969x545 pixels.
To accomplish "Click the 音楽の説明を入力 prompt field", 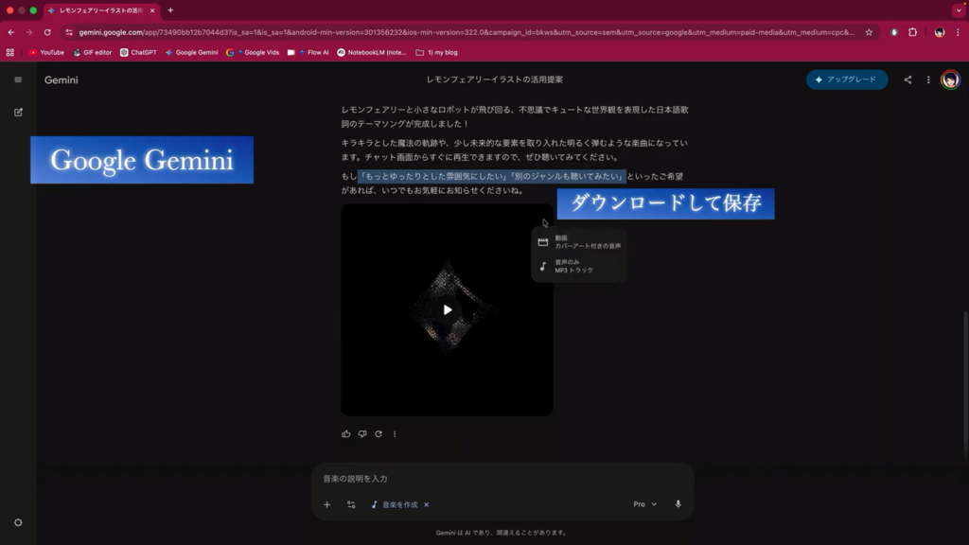I will (502, 479).
